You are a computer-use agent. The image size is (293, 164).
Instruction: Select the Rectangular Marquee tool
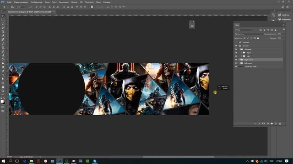pos(3,20)
